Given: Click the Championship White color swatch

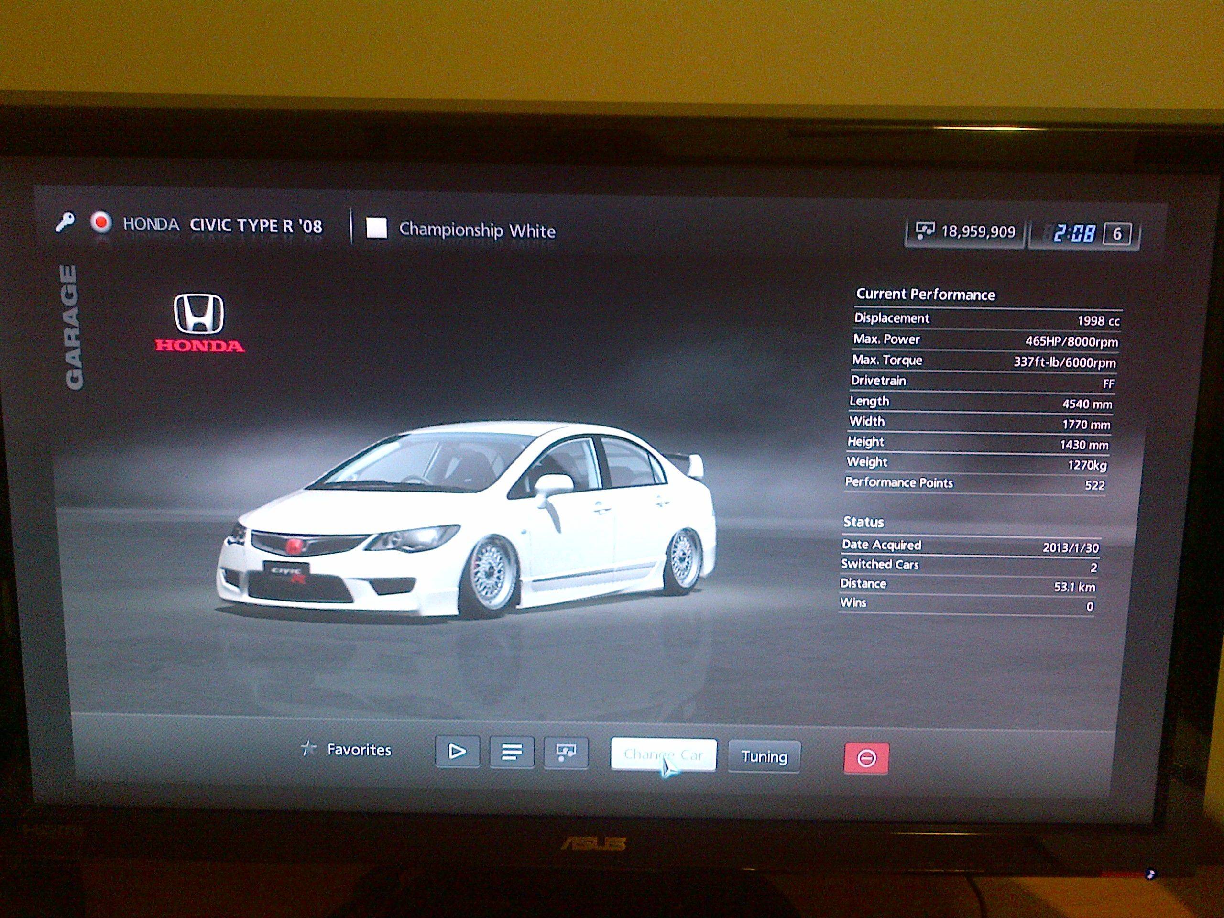Looking at the screenshot, I should pyautogui.click(x=376, y=228).
